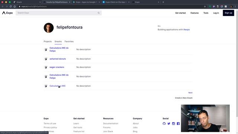The width and height of the screenshot is (238, 134).
Task: Open the Favorites profile tab
Action: click(69, 41)
